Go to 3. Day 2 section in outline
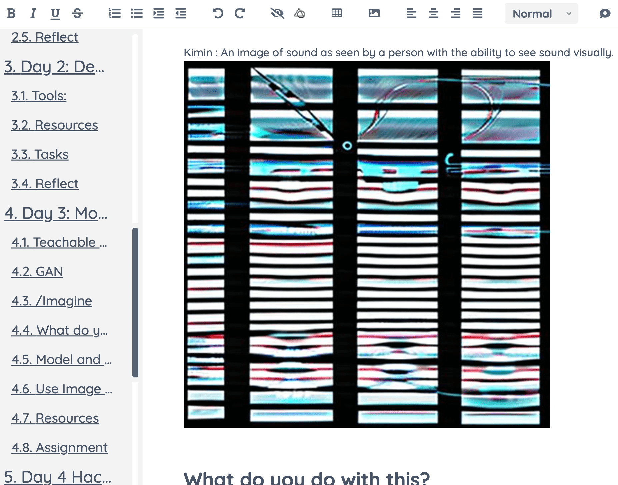 coord(54,67)
